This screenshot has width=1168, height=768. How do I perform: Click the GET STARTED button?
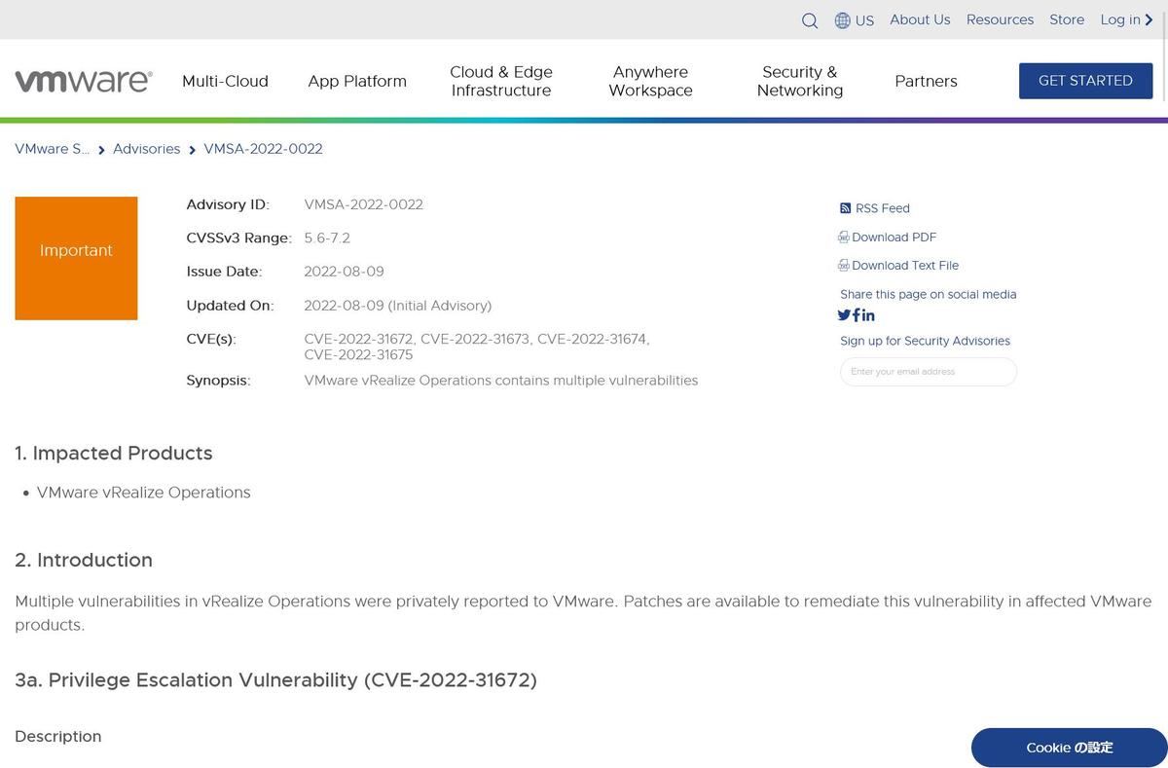1085,81
